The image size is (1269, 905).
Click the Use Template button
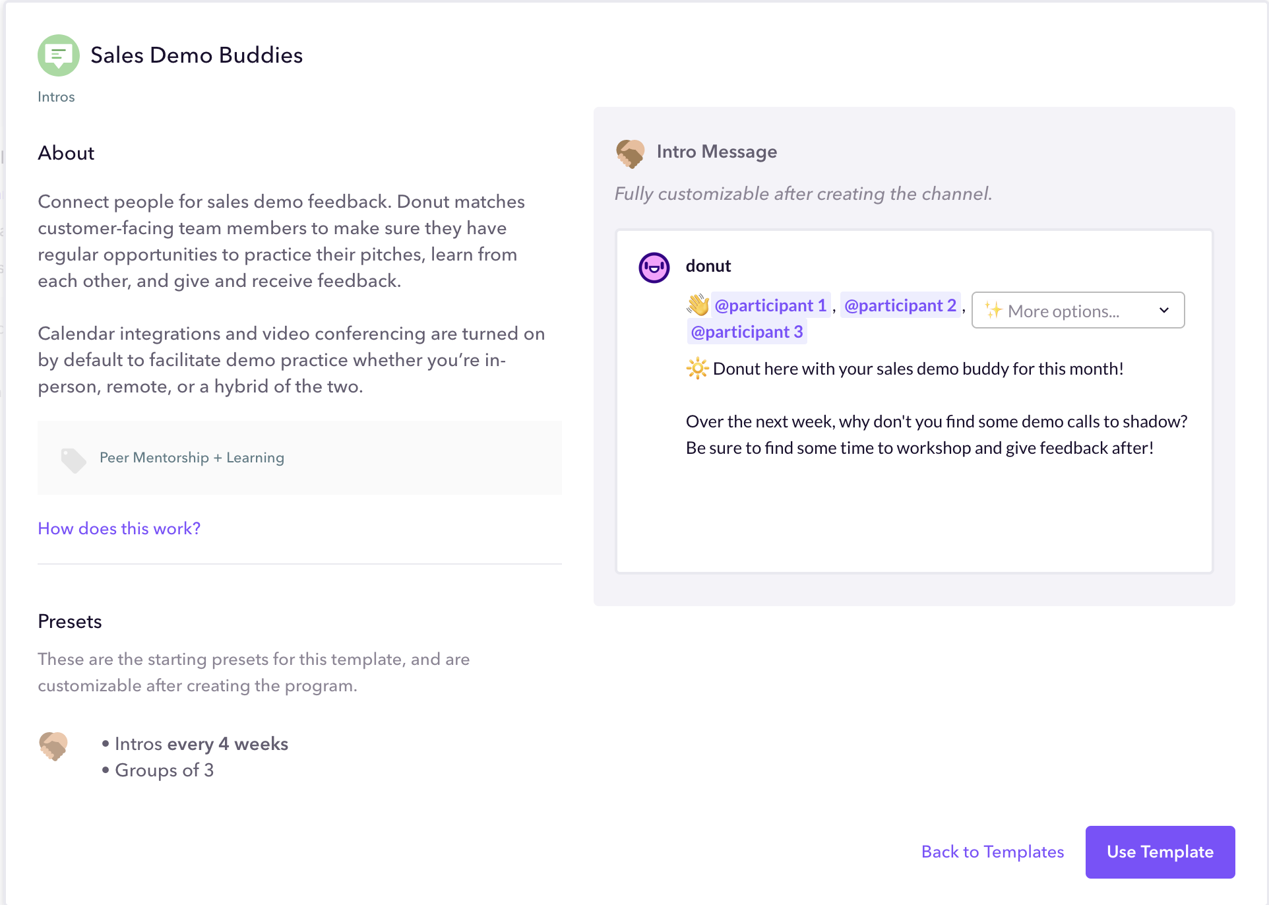click(x=1160, y=852)
